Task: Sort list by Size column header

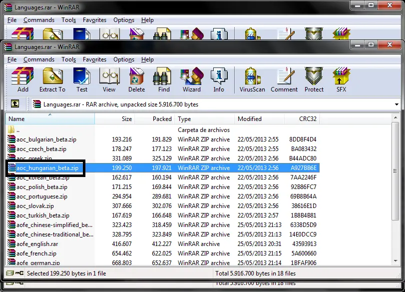Action: [115, 119]
